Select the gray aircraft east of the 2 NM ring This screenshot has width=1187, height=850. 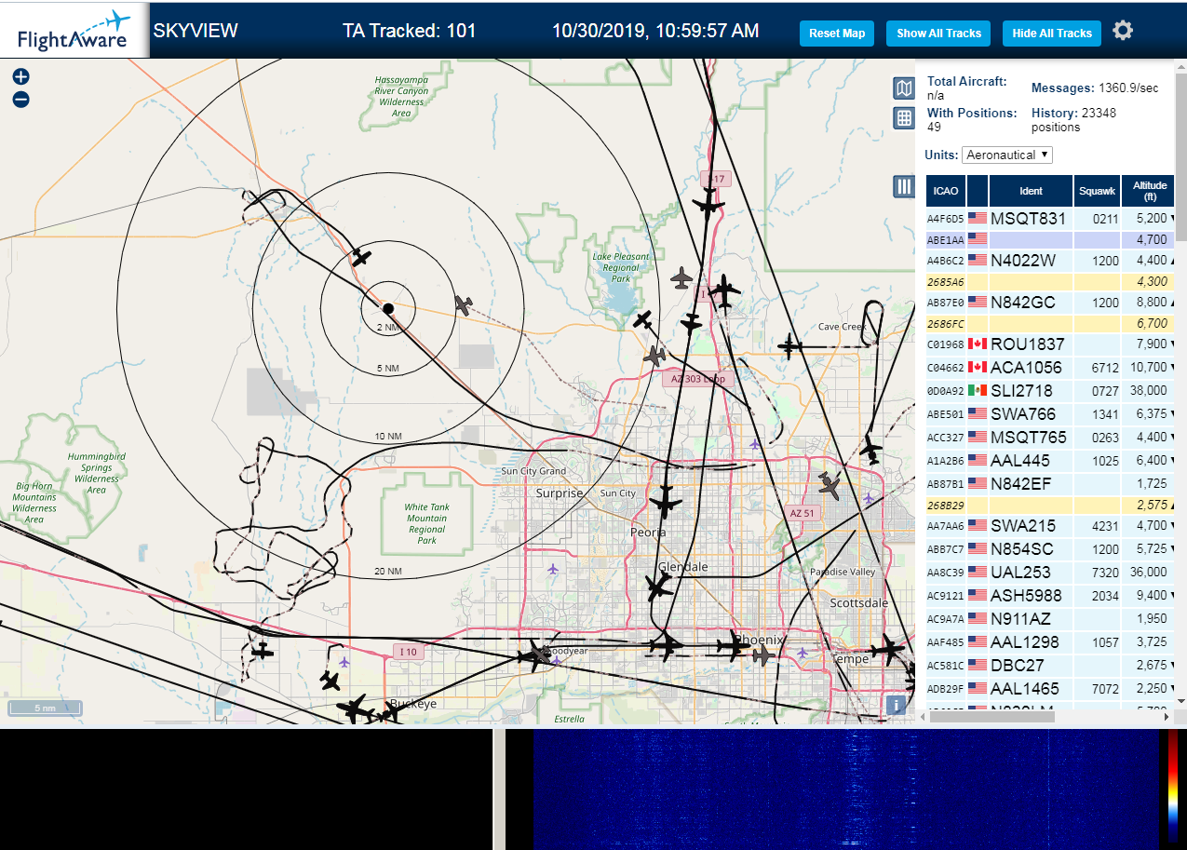pos(464,304)
